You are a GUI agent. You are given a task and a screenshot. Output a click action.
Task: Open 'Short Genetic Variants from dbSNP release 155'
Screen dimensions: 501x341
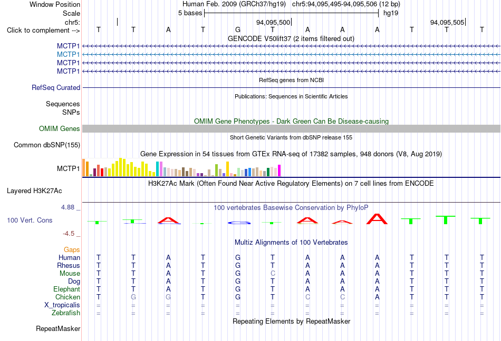[x=291, y=137]
